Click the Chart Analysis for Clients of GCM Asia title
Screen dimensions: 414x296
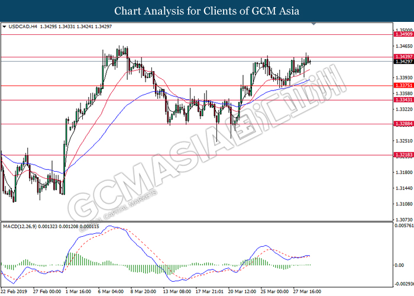point(207,11)
